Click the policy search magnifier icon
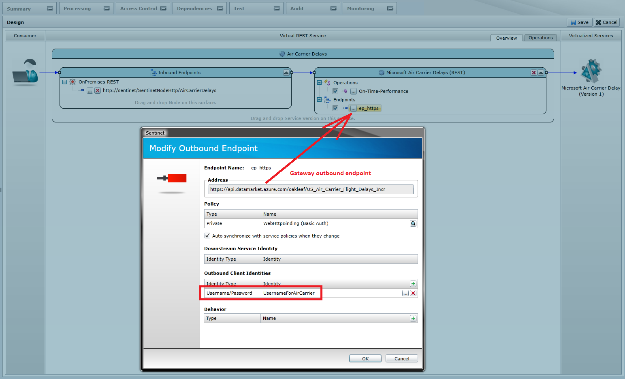 click(413, 223)
